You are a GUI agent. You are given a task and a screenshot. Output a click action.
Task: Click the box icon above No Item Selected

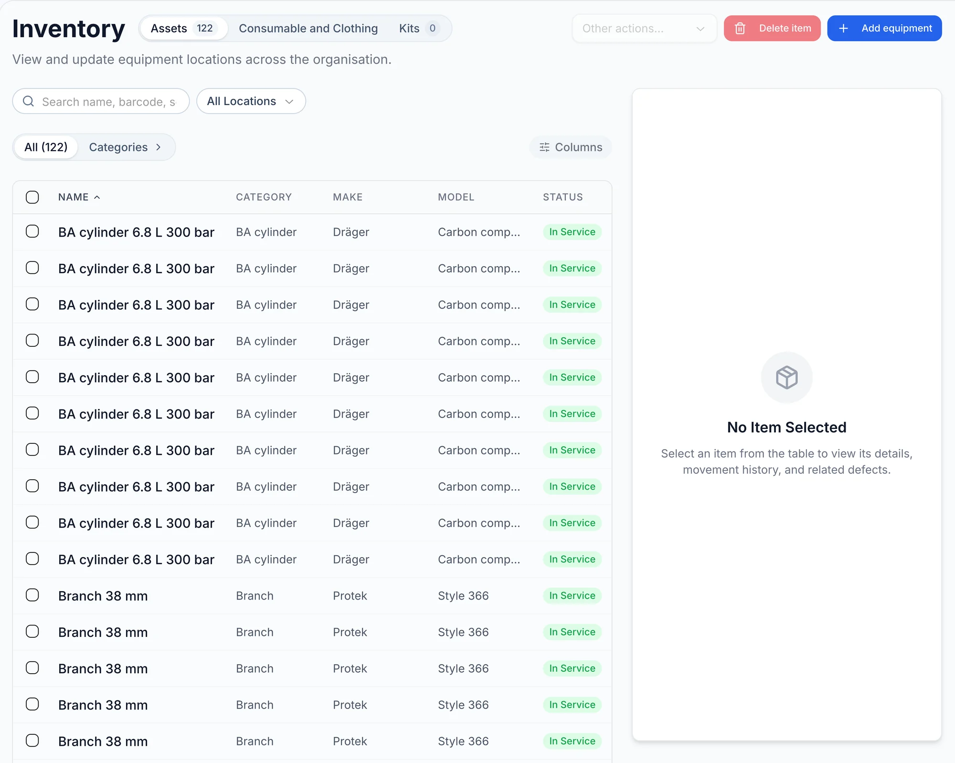click(786, 377)
